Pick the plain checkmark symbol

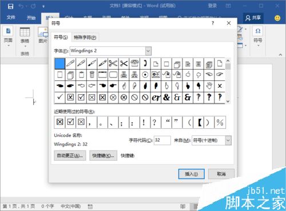pos(59,98)
